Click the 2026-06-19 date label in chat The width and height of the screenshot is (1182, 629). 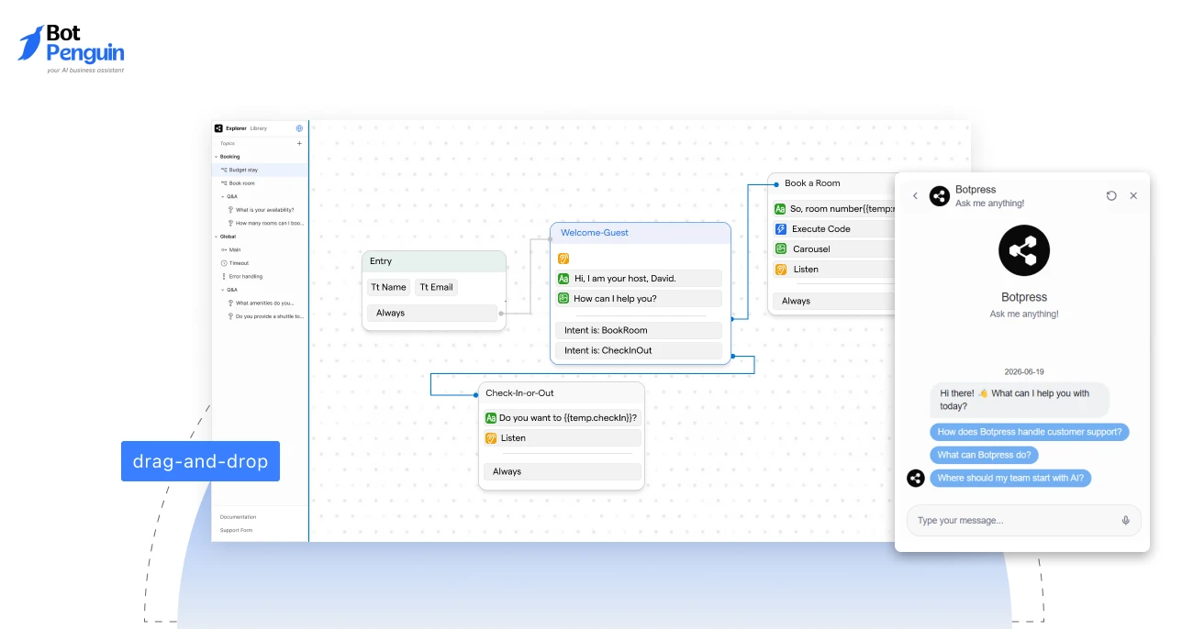pyautogui.click(x=1024, y=372)
